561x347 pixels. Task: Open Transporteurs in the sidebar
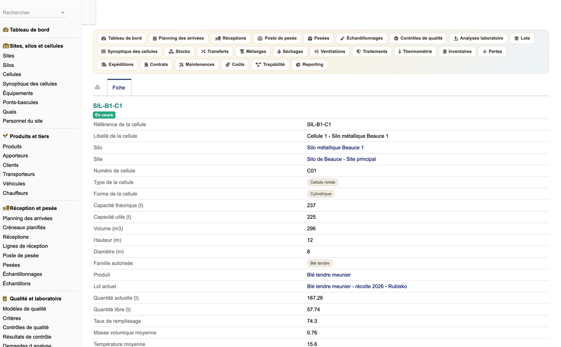(19, 174)
